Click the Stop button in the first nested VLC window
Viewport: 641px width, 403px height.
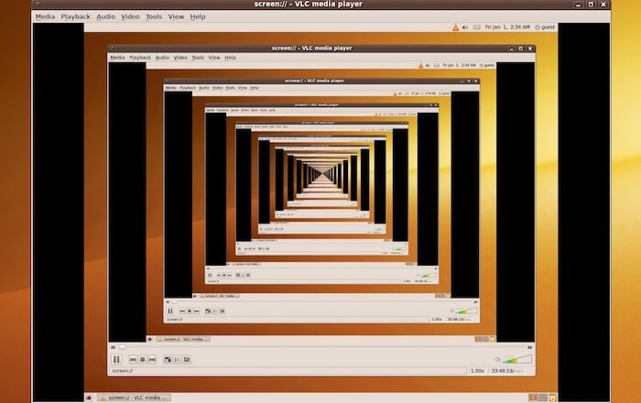(143, 359)
